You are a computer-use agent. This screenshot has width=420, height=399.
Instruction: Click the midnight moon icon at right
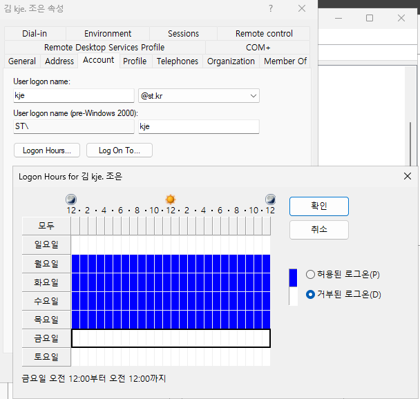[x=271, y=199]
